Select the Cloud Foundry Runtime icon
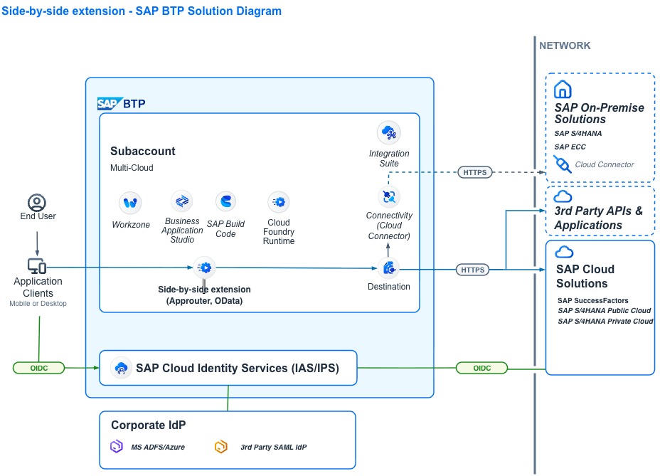Viewport: 660px width, 476px height. pos(279,202)
